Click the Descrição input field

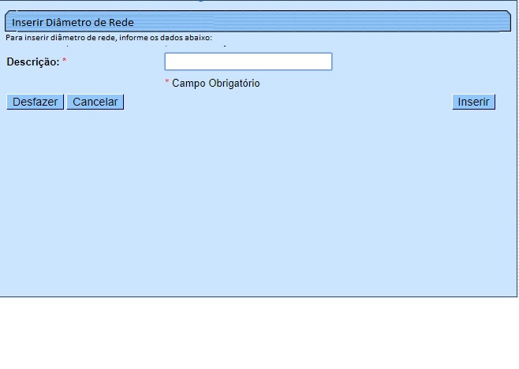[248, 61]
